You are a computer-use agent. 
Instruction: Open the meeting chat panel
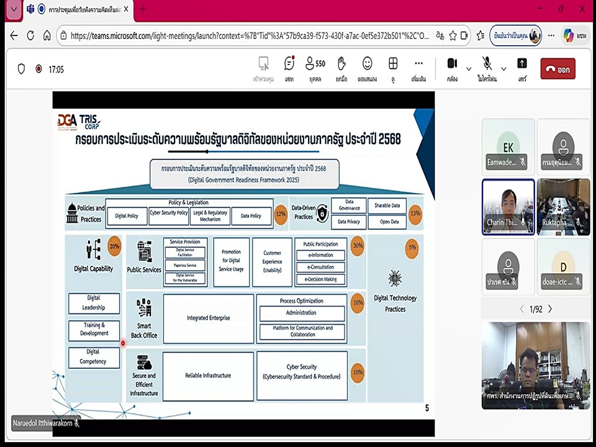tap(289, 65)
